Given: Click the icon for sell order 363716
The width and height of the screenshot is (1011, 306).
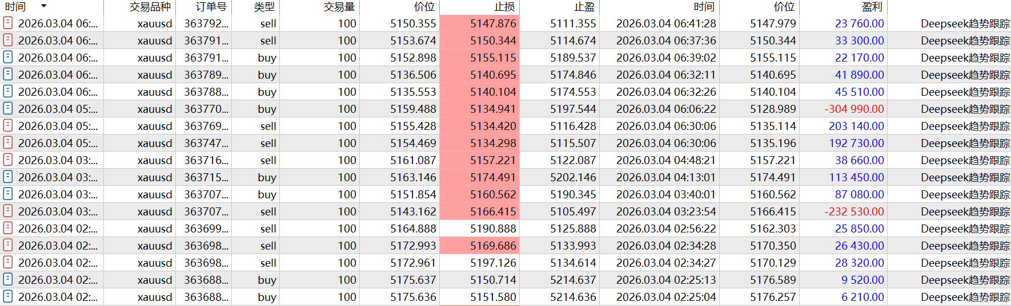Looking at the screenshot, I should pyautogui.click(x=8, y=160).
